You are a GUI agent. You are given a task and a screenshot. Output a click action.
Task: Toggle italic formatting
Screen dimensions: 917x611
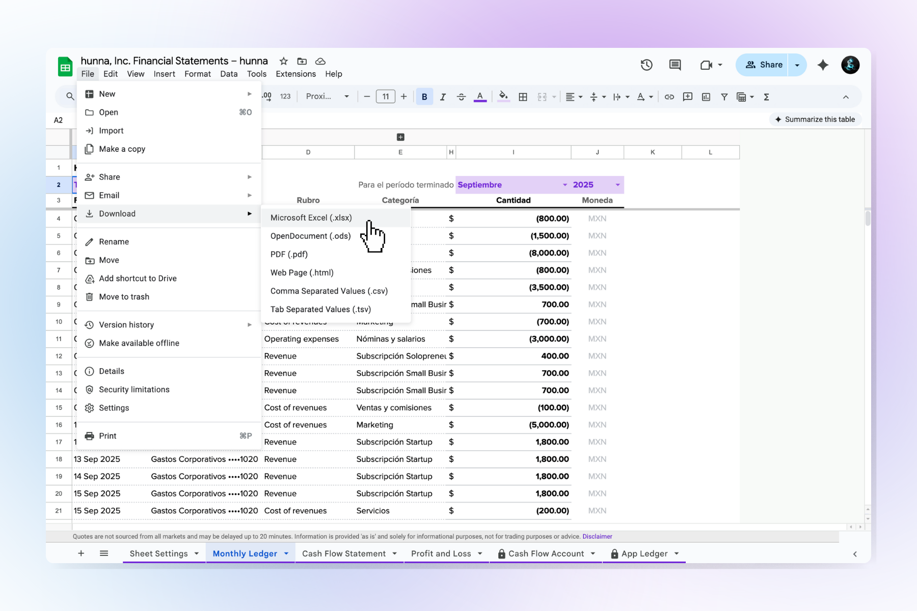[x=443, y=96]
